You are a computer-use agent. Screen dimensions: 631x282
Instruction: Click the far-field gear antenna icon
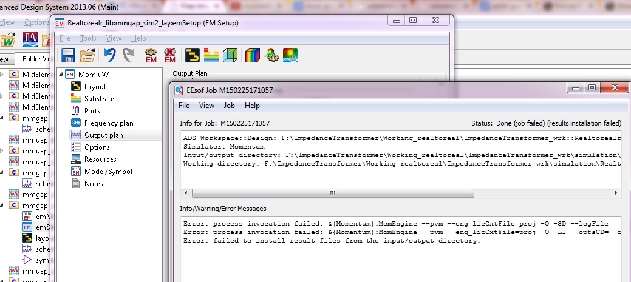tap(271, 55)
